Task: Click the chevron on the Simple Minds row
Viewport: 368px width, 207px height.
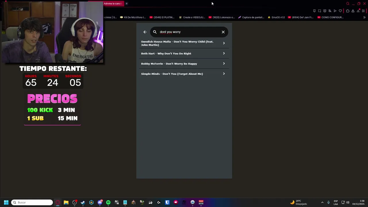Action: [224, 74]
